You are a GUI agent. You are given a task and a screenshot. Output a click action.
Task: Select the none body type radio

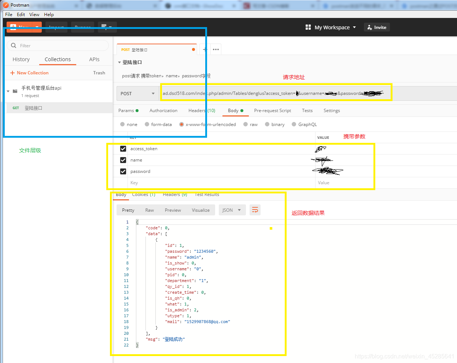click(x=122, y=124)
